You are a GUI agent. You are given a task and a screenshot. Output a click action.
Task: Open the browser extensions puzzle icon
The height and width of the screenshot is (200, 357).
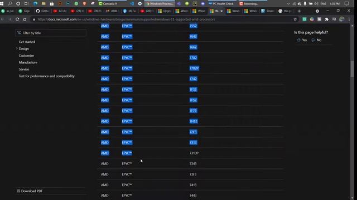click(327, 19)
